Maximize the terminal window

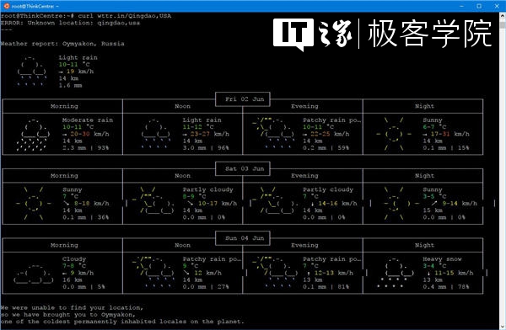(479, 6)
